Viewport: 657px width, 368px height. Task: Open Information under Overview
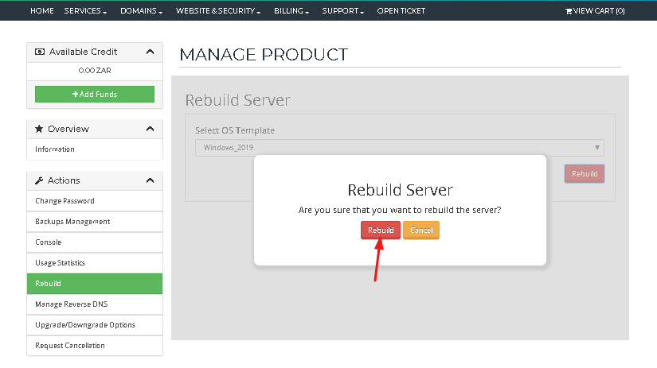pos(95,149)
